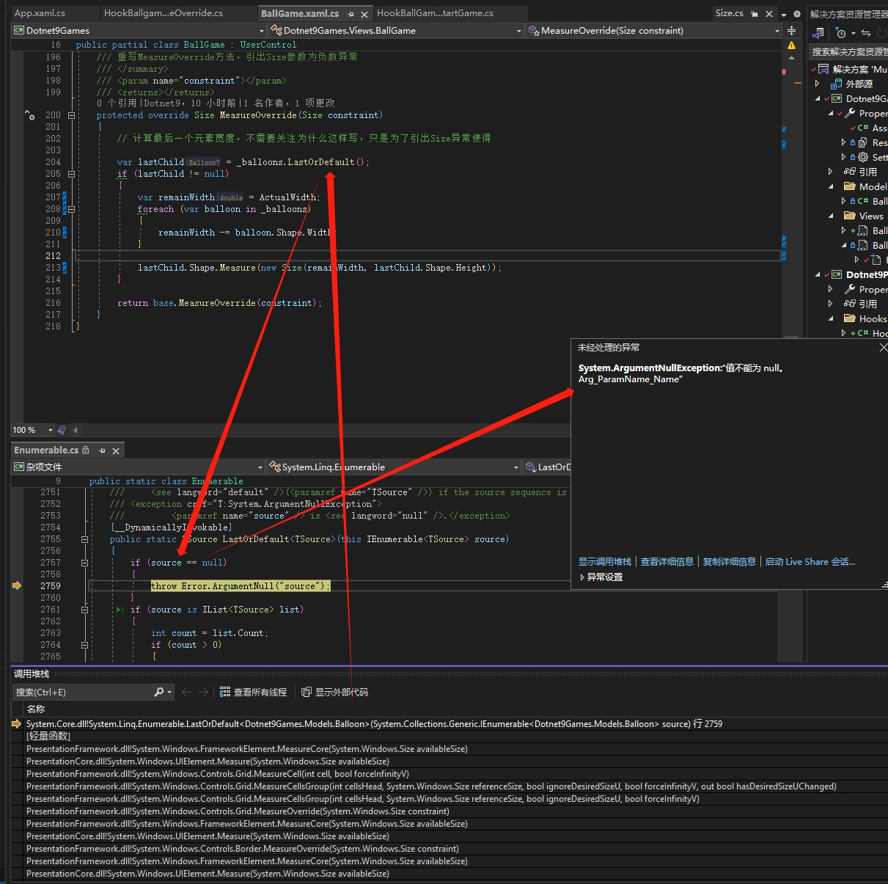Click the call stack back arrow
This screenshot has width=888, height=884.
186,692
